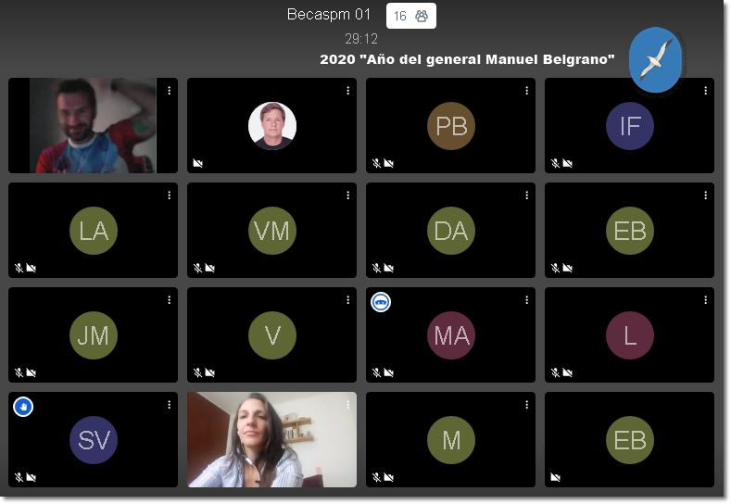The height and width of the screenshot is (504, 731).
Task: Click muted microphone icon on L tile
Action: (x=555, y=372)
